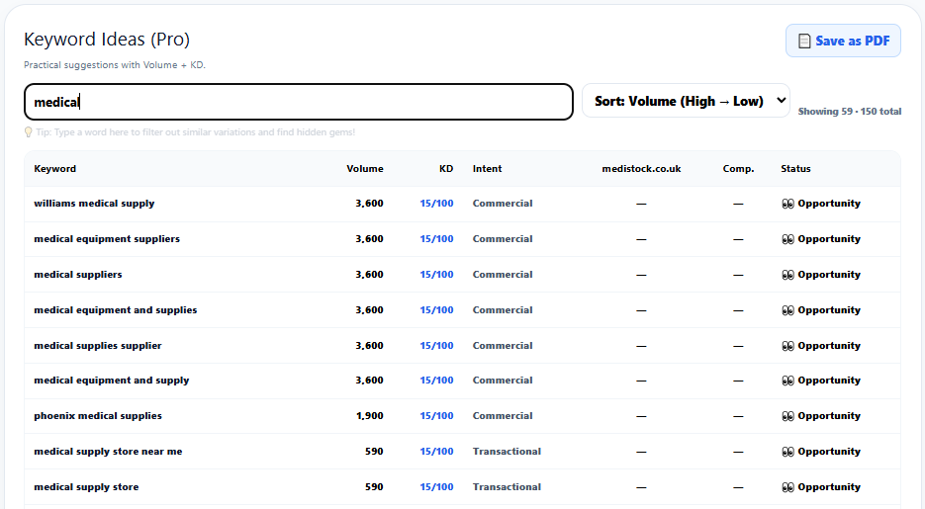Open KD 15/100 link for medical equipment suppliers
The width and height of the screenshot is (925, 509).
coord(436,238)
